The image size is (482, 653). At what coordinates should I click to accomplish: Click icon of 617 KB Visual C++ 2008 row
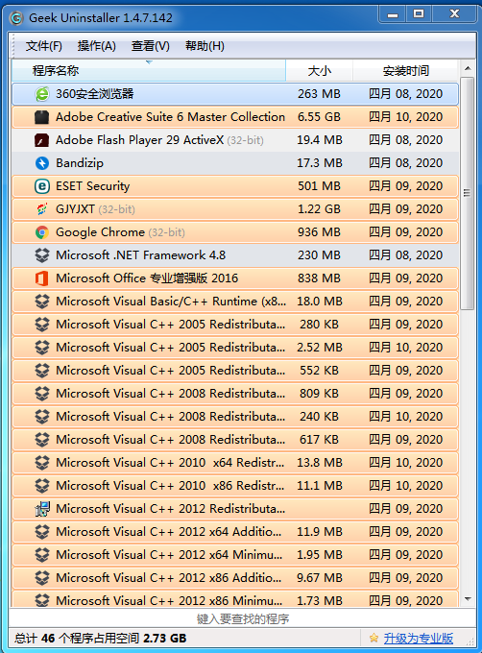pos(42,440)
